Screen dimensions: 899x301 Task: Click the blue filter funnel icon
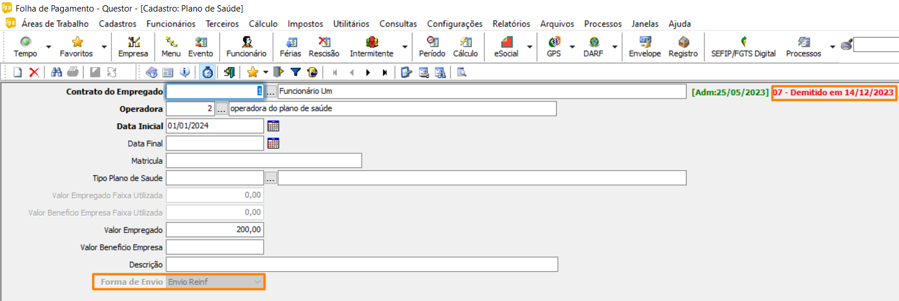coord(295,72)
